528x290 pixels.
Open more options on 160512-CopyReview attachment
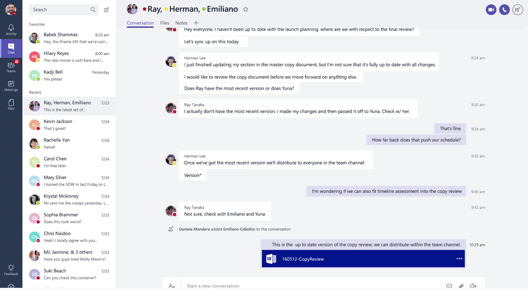[x=459, y=259]
